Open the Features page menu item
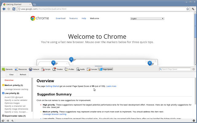The image size is (197, 123). [x=73, y=18]
